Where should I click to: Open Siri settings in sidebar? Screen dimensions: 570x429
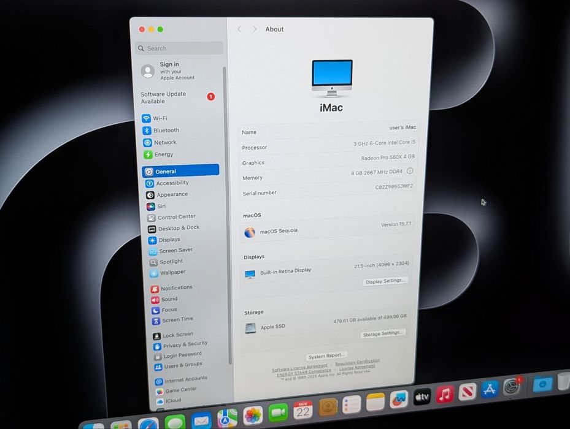(156, 207)
